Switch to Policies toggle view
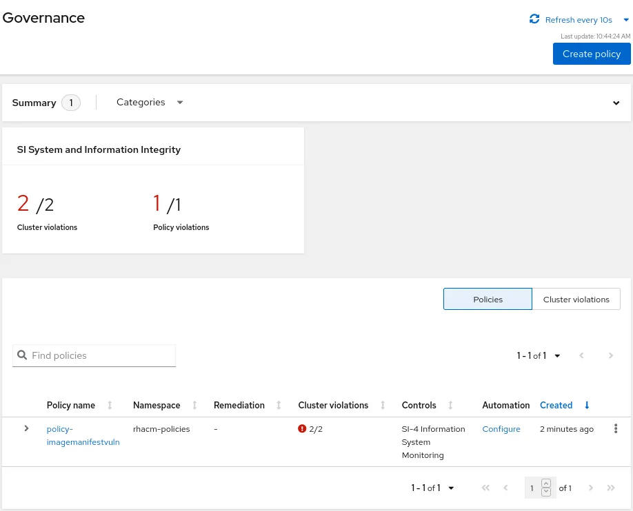 click(488, 300)
